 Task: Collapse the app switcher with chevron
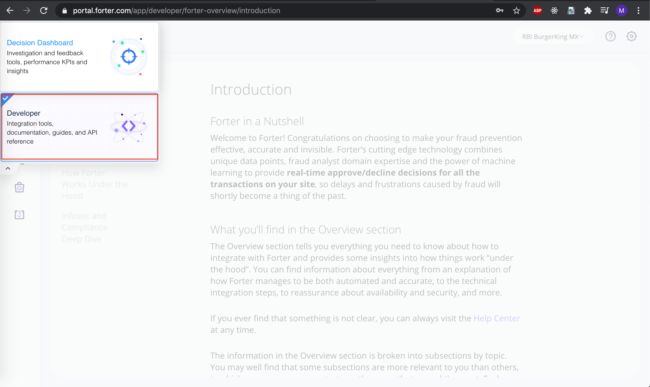pyautogui.click(x=8, y=169)
